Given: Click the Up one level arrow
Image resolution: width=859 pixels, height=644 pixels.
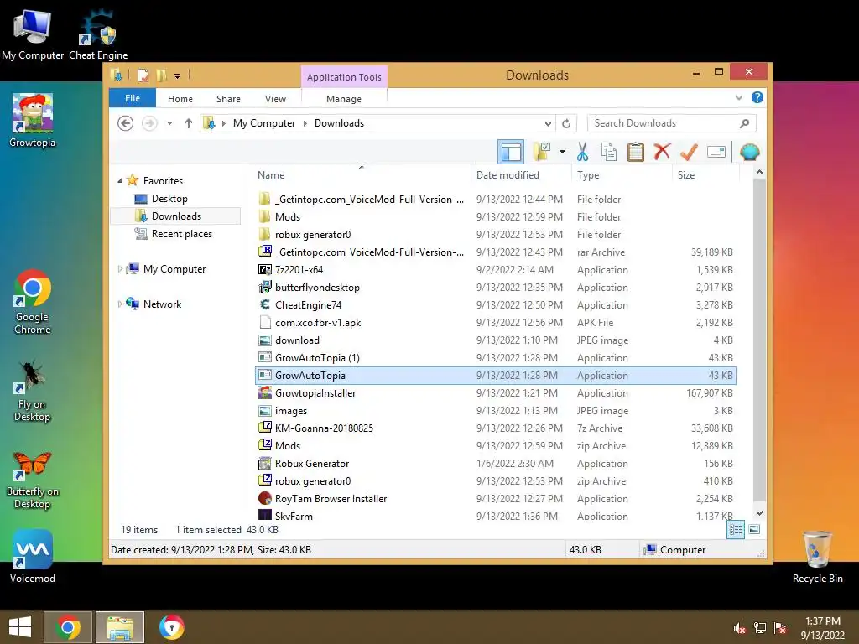Looking at the screenshot, I should coord(189,123).
